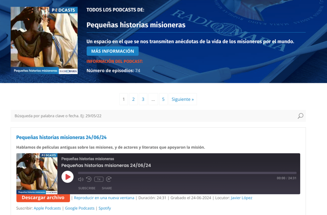
Task: Download episode with Descargar archivo
Action: coord(43,198)
